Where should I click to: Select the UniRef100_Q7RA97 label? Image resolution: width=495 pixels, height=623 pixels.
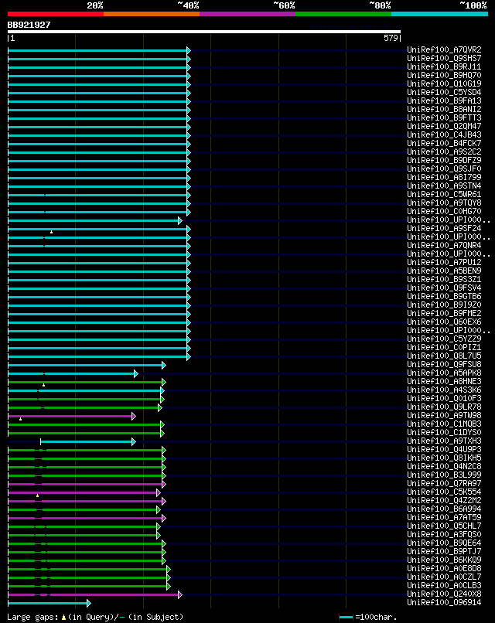point(444,484)
